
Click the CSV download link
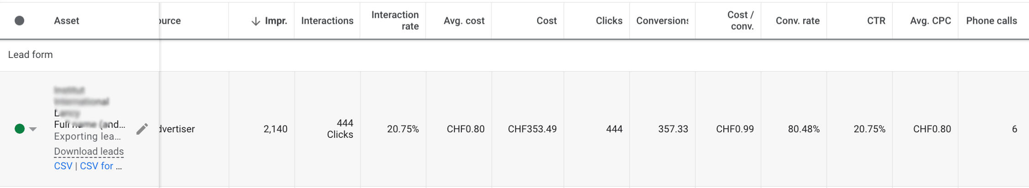pos(63,166)
